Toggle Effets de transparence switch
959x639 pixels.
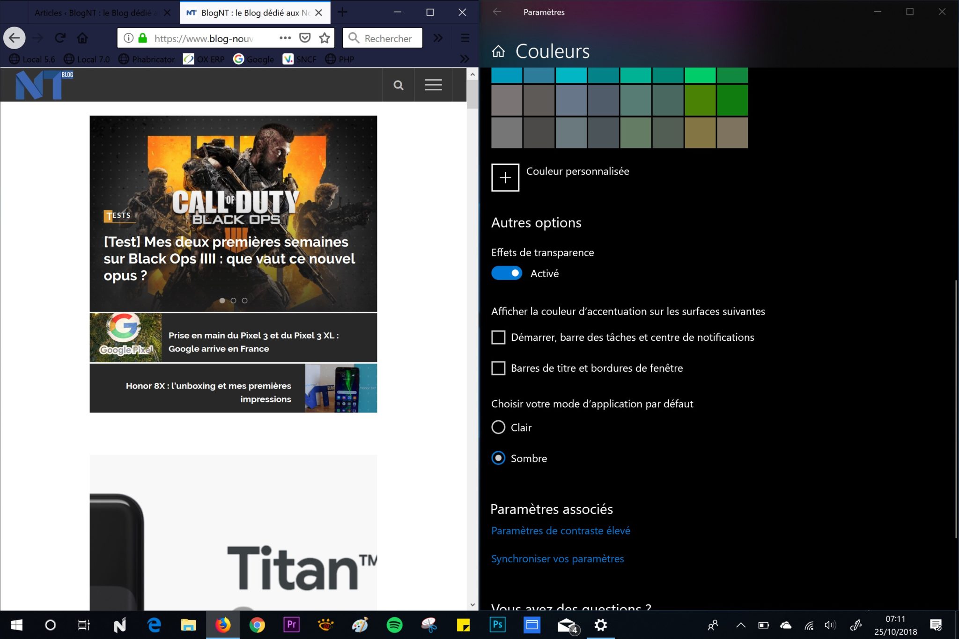(506, 273)
